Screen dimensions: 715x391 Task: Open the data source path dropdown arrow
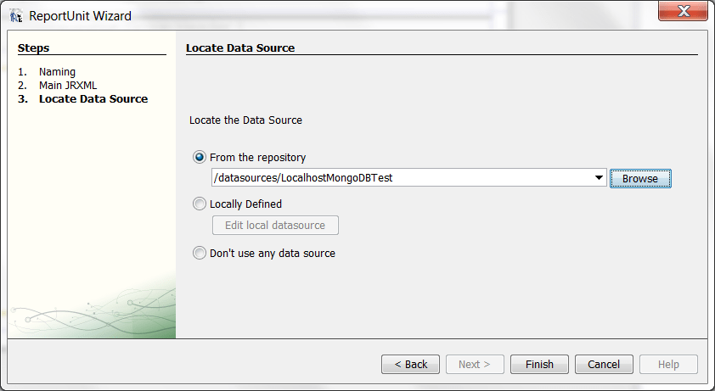pos(599,178)
